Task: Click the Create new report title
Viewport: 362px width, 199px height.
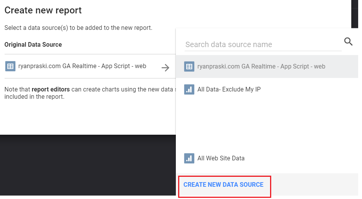Action: click(43, 10)
